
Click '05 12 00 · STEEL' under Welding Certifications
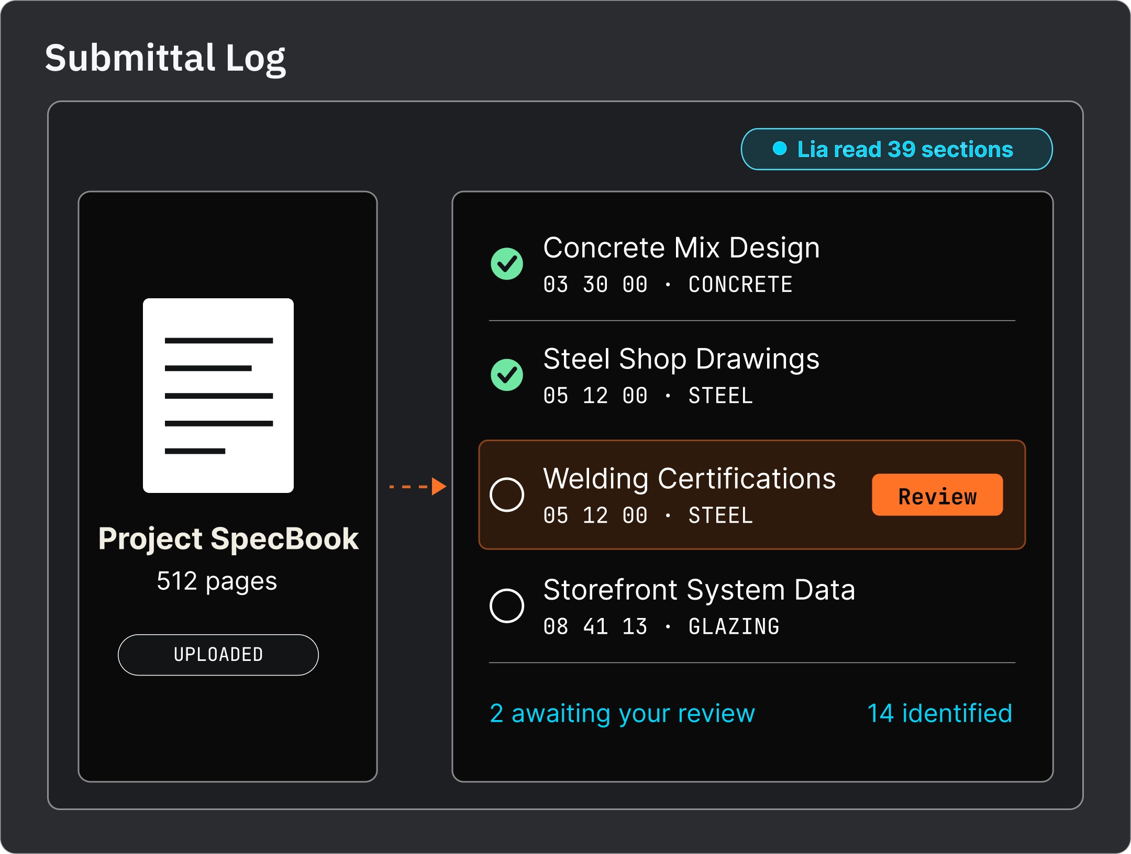[648, 515]
